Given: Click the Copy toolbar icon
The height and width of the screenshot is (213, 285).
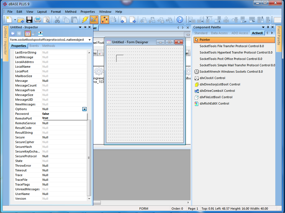Looking at the screenshot, I should click(66, 20).
